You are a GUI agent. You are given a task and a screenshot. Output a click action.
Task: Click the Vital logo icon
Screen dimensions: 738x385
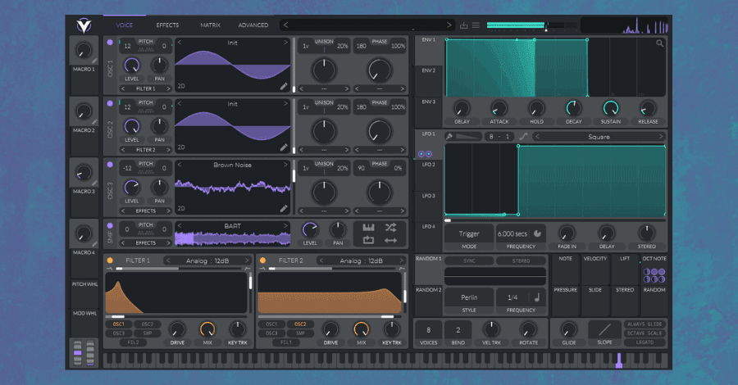point(84,25)
